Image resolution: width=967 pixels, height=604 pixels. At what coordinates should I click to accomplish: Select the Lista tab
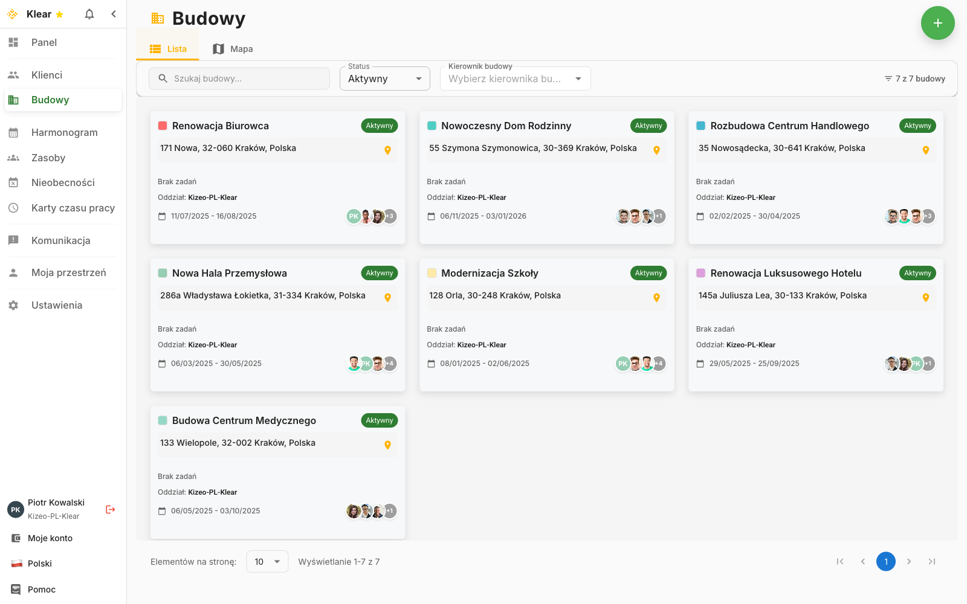pyautogui.click(x=168, y=49)
